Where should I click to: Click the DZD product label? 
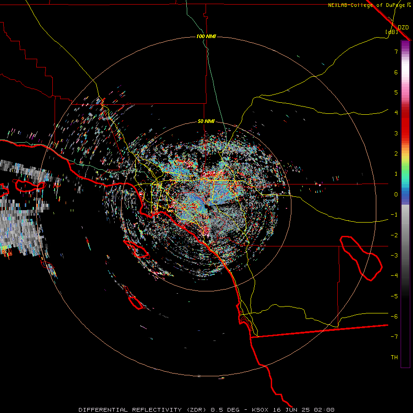[403, 28]
